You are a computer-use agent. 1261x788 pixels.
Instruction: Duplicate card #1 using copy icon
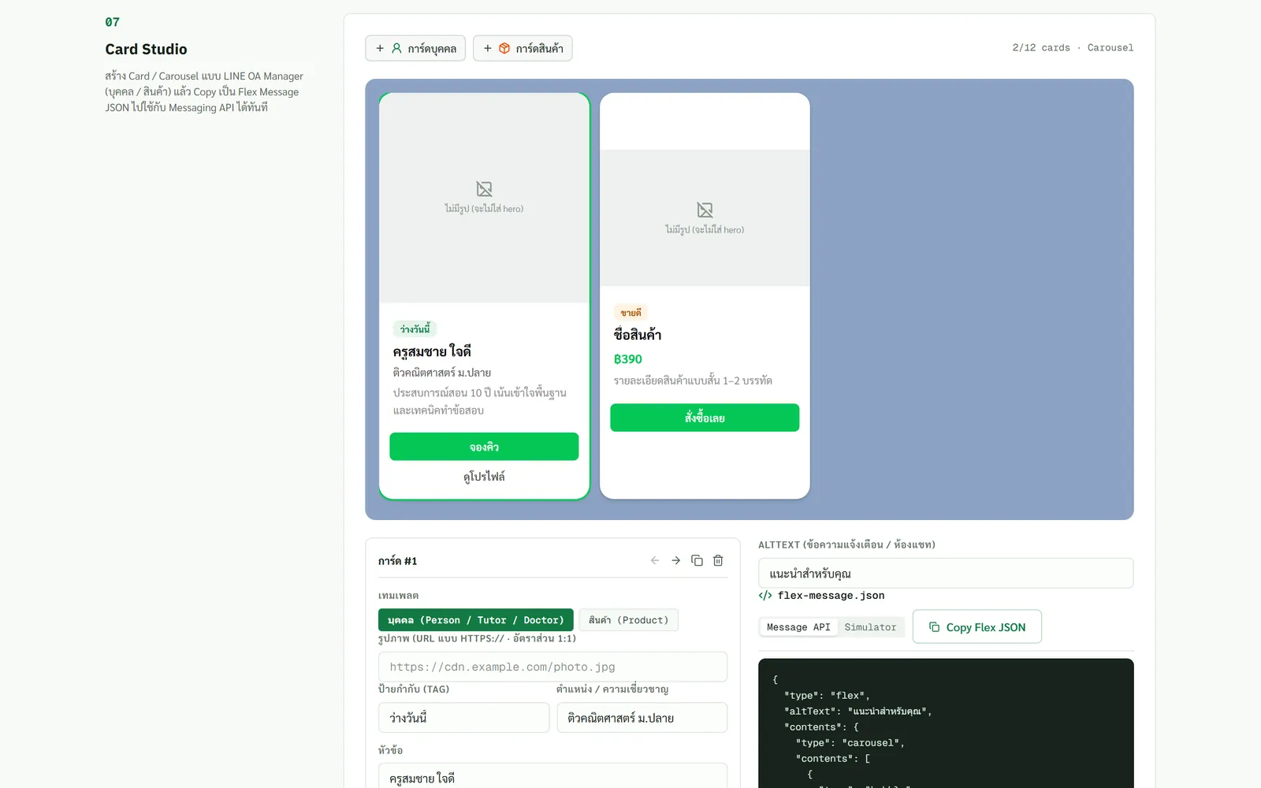coord(697,560)
